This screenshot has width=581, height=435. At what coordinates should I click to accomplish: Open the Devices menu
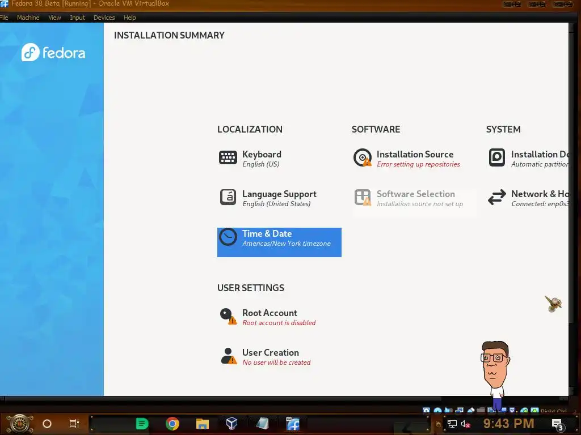click(x=104, y=18)
